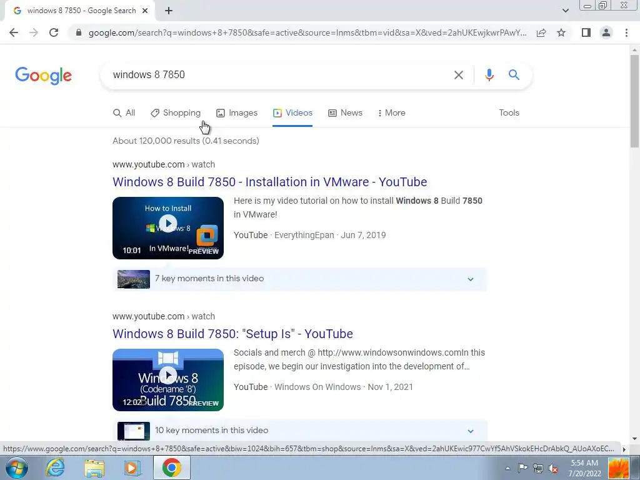Click the 'Windows On Windows' channel text
The image size is (640, 480).
[317, 387]
